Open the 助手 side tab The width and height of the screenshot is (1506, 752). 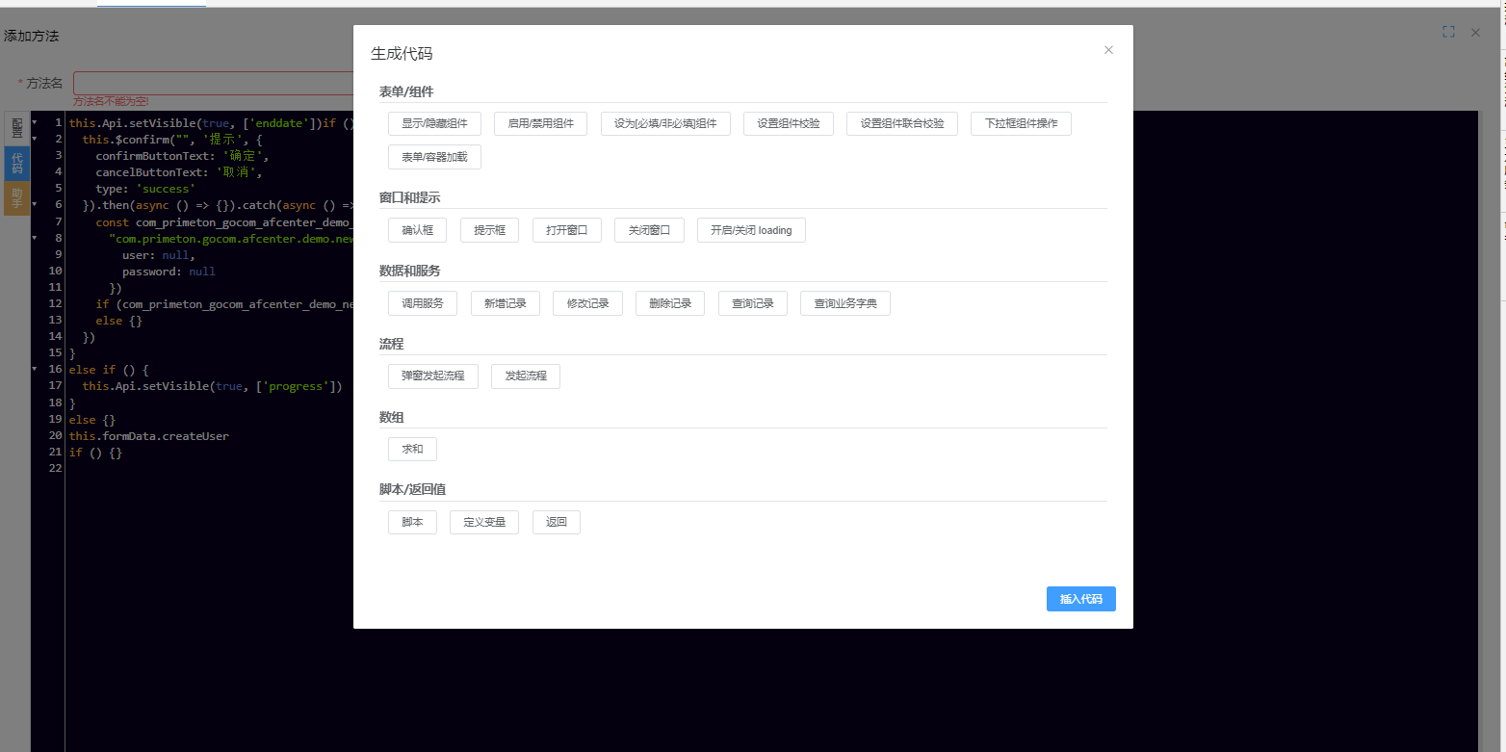(17, 197)
